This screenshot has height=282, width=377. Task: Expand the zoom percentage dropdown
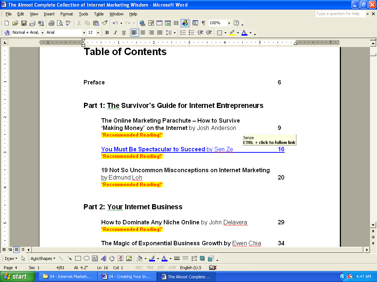tap(229, 23)
